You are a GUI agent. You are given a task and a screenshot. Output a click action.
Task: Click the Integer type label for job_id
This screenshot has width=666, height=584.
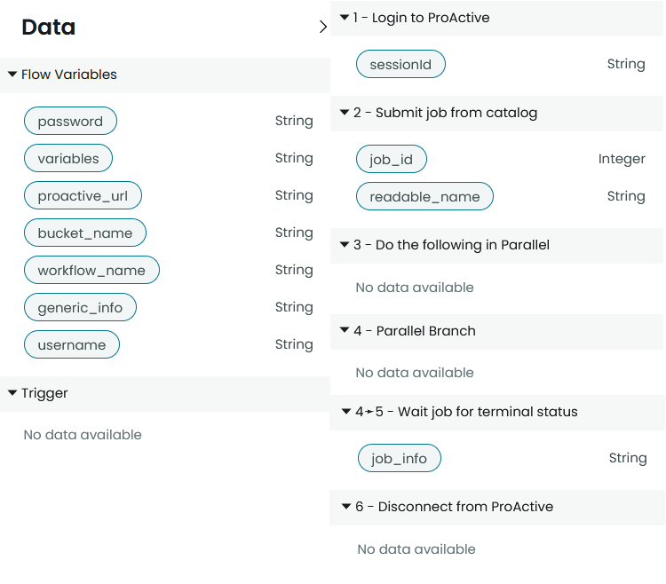[622, 159]
